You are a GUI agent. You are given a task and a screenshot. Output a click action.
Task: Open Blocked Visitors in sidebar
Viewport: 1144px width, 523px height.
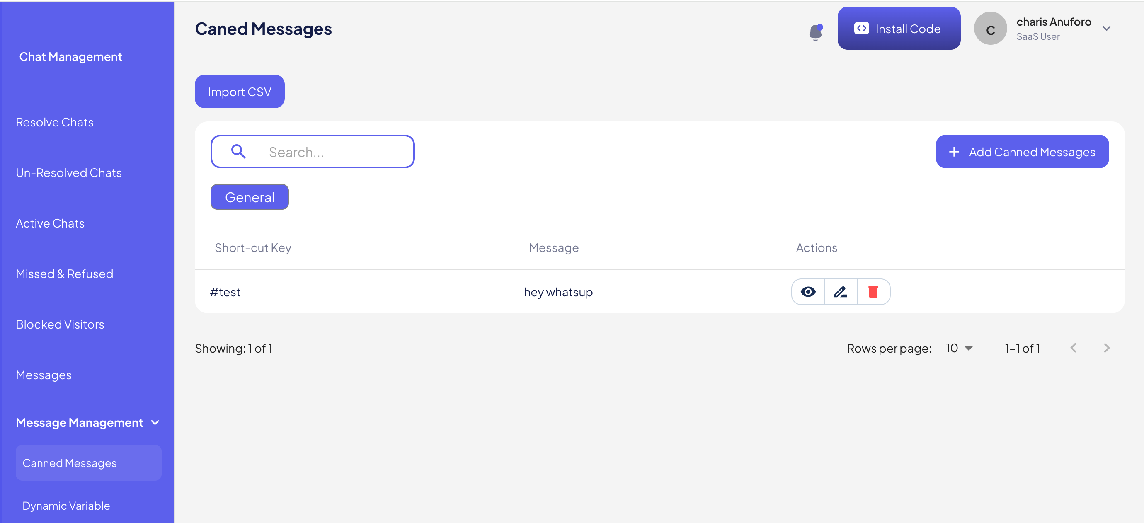(60, 324)
